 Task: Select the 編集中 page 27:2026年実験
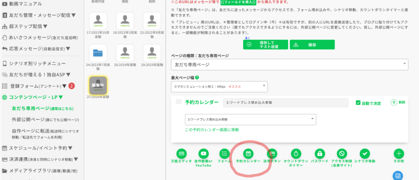point(98,86)
